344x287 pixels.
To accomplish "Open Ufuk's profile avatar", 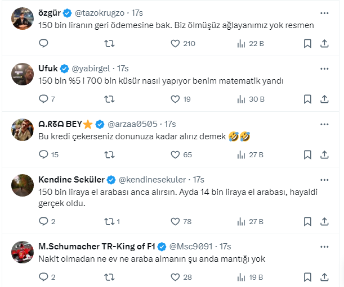I will pyautogui.click(x=23, y=74).
